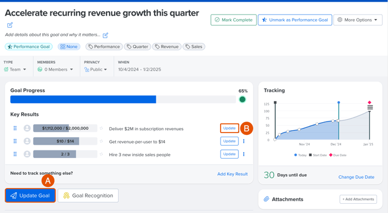Click owner avatar of revenue-per-user key result
This screenshot has height=213, width=388.
point(27,141)
